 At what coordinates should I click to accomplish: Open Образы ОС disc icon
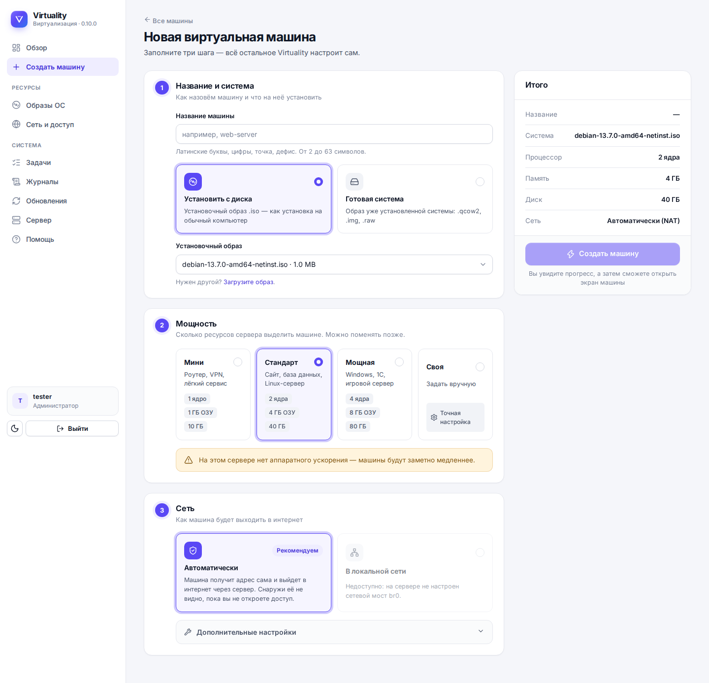[x=16, y=105]
